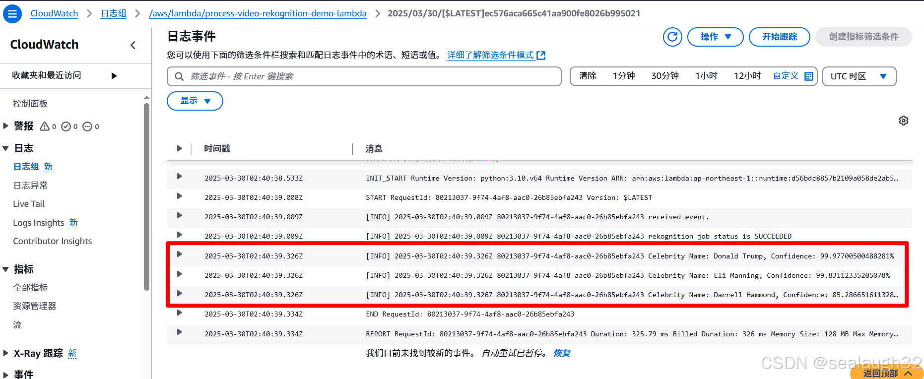Expand the received event log row
Image resolution: width=924 pixels, height=379 pixels.
click(179, 215)
